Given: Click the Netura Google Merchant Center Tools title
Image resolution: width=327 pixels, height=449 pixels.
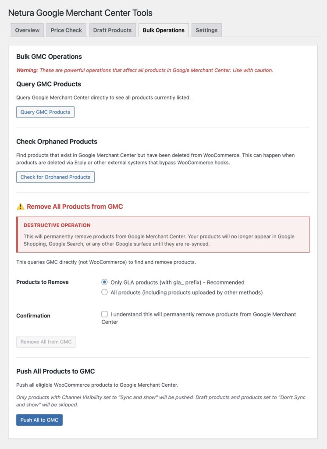Looking at the screenshot, I should pos(80,13).
